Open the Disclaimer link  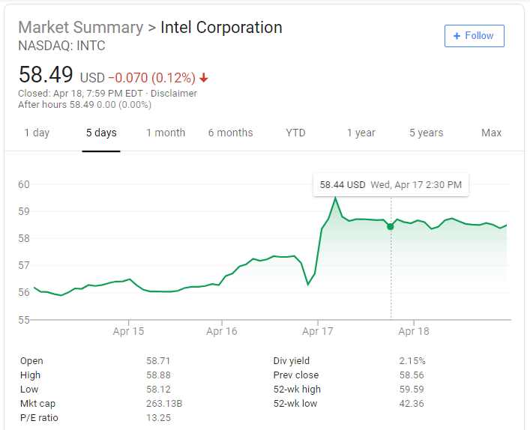tap(174, 94)
